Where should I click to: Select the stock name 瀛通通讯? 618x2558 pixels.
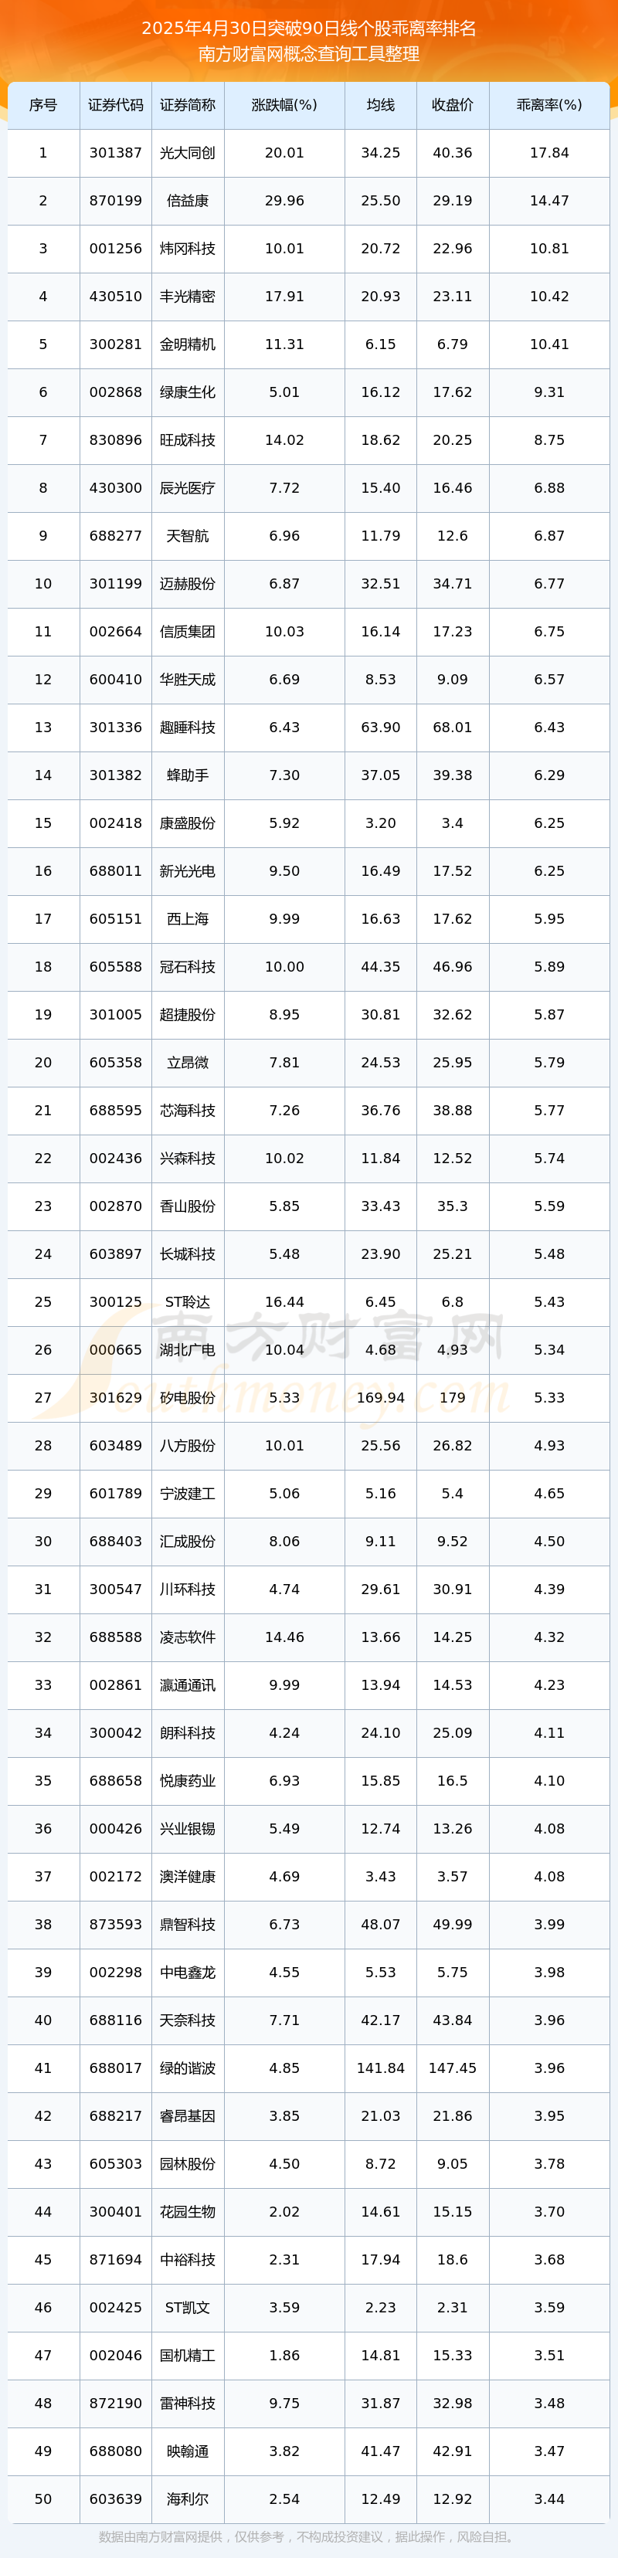coord(188,1684)
